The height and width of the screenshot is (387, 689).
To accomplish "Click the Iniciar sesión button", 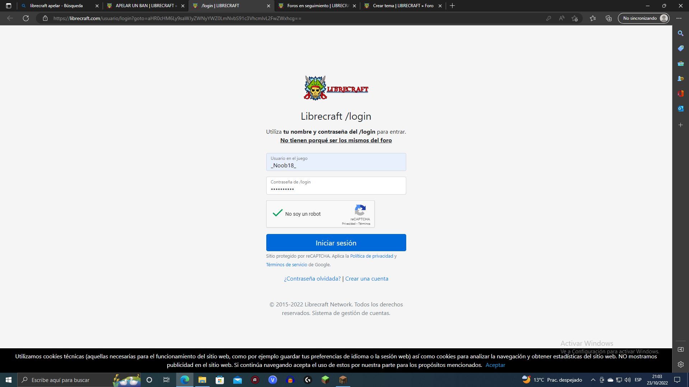I will (x=336, y=243).
